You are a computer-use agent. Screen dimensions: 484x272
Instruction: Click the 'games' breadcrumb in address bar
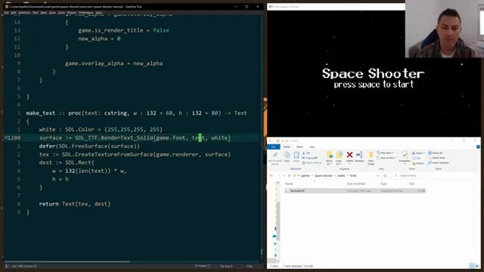(x=306, y=175)
